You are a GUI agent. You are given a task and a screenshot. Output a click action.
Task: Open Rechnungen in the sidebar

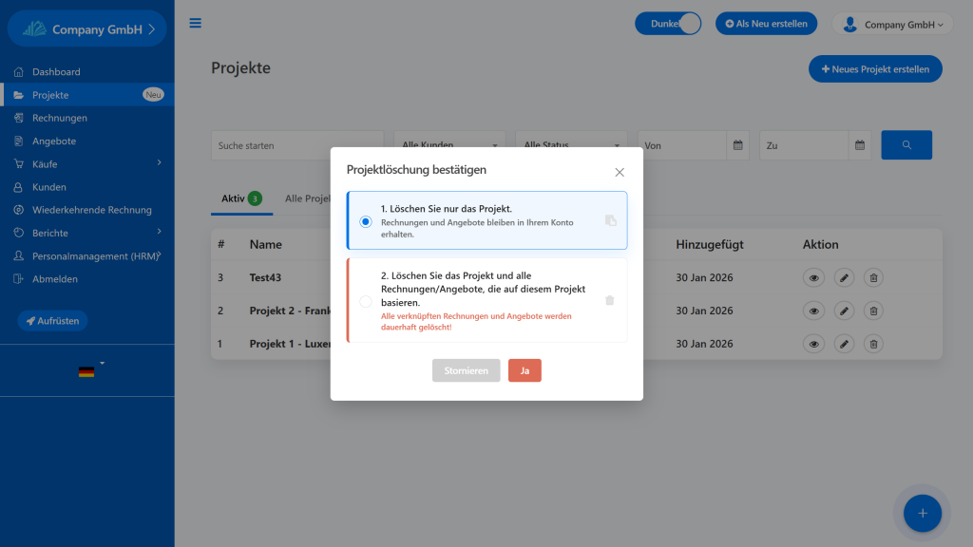[x=60, y=118]
